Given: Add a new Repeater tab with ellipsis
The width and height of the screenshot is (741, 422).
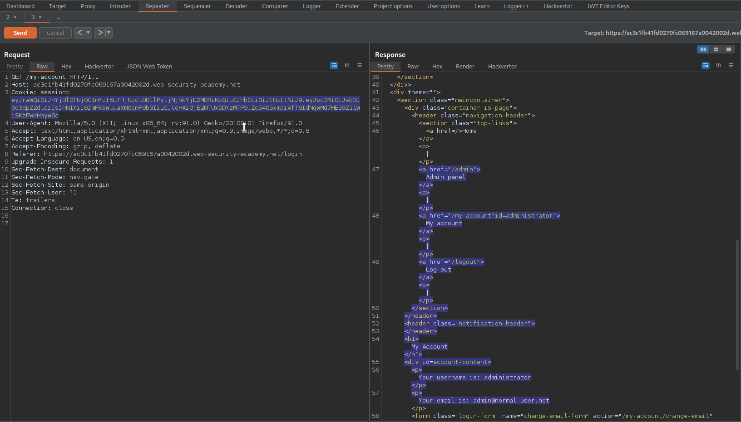Looking at the screenshot, I should 58,17.
